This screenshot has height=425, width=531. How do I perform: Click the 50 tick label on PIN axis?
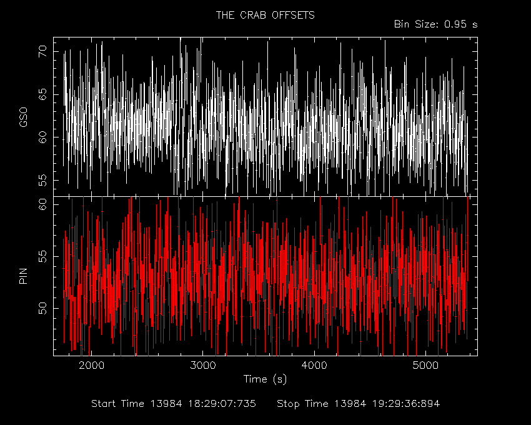[x=42, y=308]
